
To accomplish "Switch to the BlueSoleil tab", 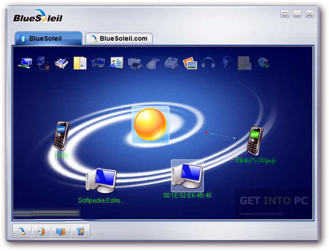I will click(48, 38).
